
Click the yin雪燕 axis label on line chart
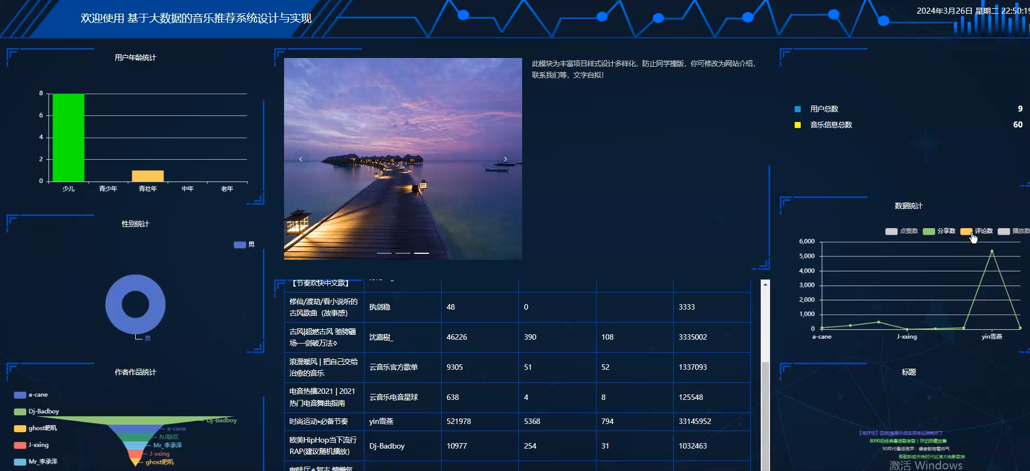coord(992,336)
